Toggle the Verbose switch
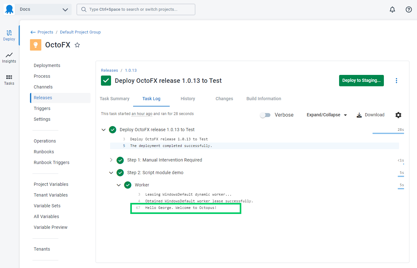Image resolution: width=417 pixels, height=268 pixels. click(x=265, y=115)
